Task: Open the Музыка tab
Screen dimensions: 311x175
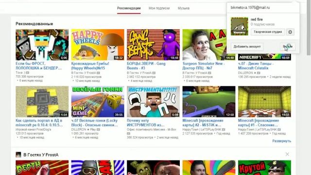Action: click(184, 8)
